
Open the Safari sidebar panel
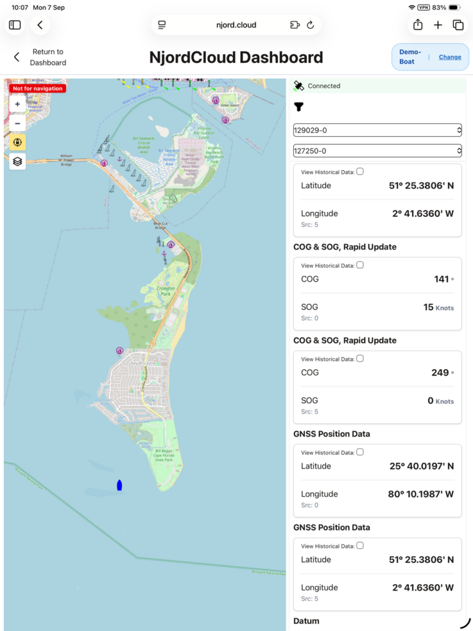click(15, 25)
